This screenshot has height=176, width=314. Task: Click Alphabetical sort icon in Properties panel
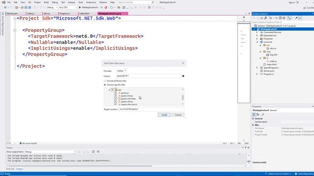[x=258, y=114]
